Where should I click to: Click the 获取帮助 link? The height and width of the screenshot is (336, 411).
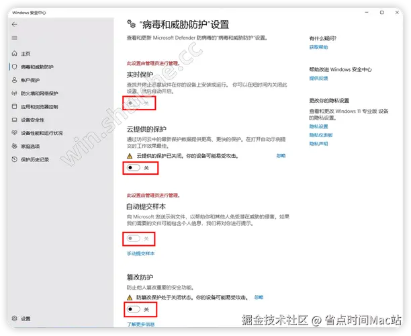(x=318, y=47)
